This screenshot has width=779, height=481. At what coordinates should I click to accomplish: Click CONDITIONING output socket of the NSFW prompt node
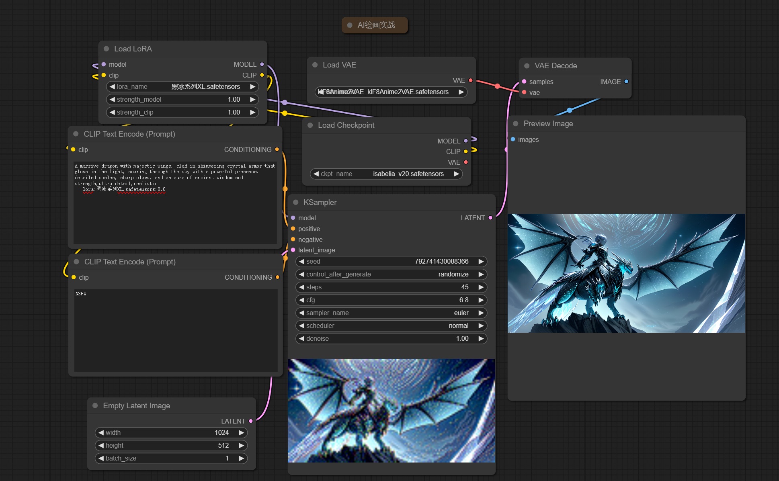point(277,277)
